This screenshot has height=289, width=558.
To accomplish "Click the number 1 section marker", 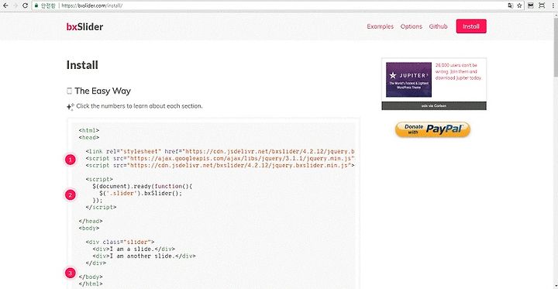I will [71, 160].
